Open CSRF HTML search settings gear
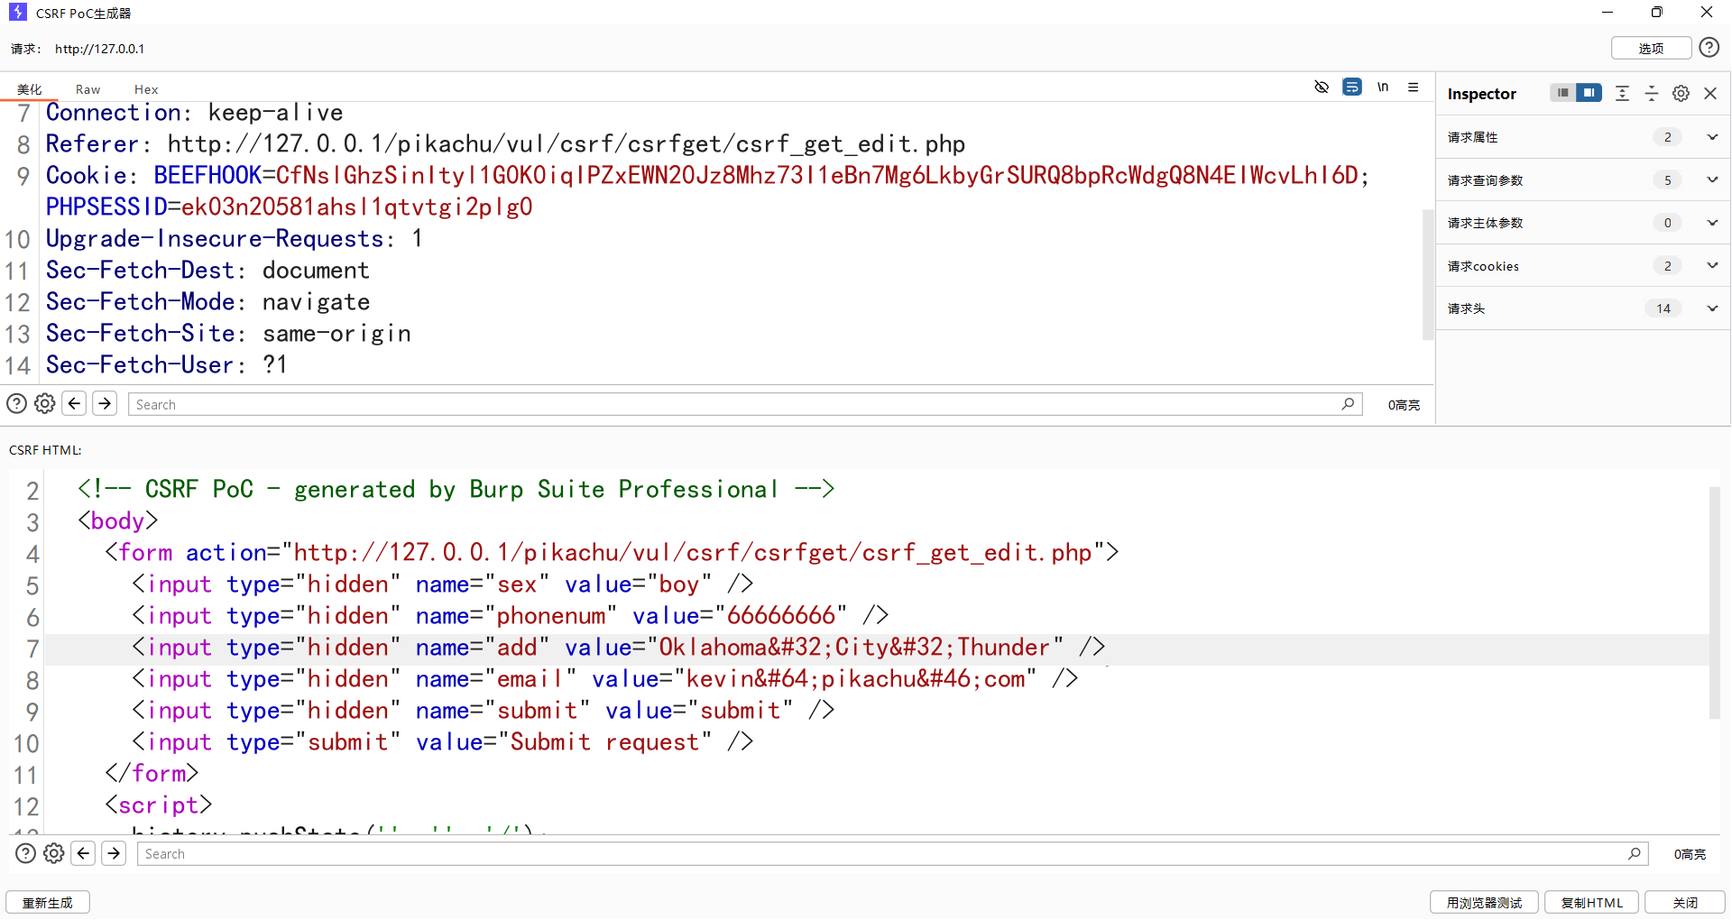Screen dimensions: 1732x920 pos(54,852)
